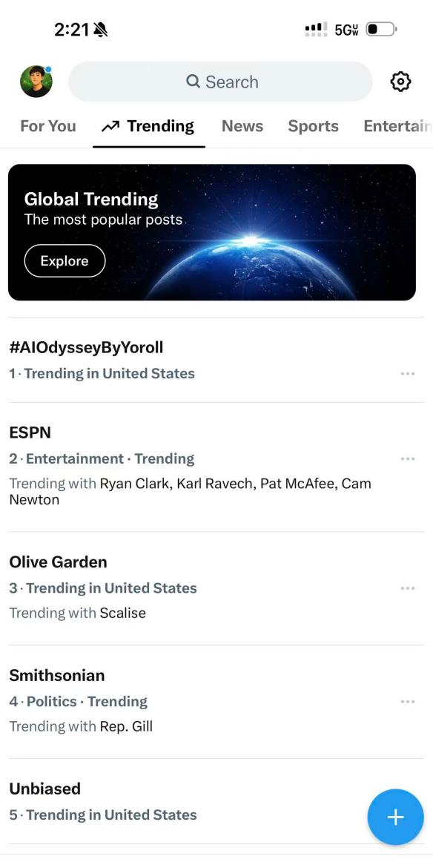Click the Search input field

tap(220, 82)
